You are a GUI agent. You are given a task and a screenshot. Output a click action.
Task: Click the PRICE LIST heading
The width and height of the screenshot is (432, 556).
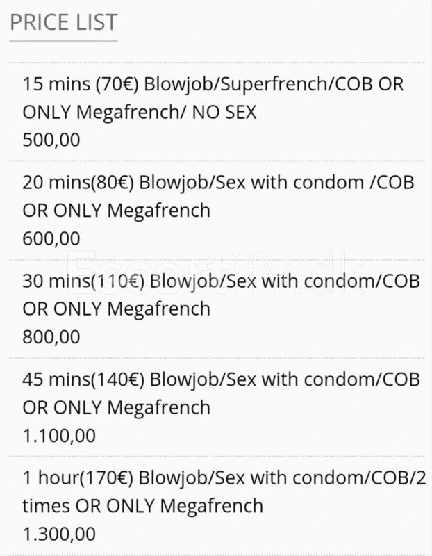(x=63, y=22)
